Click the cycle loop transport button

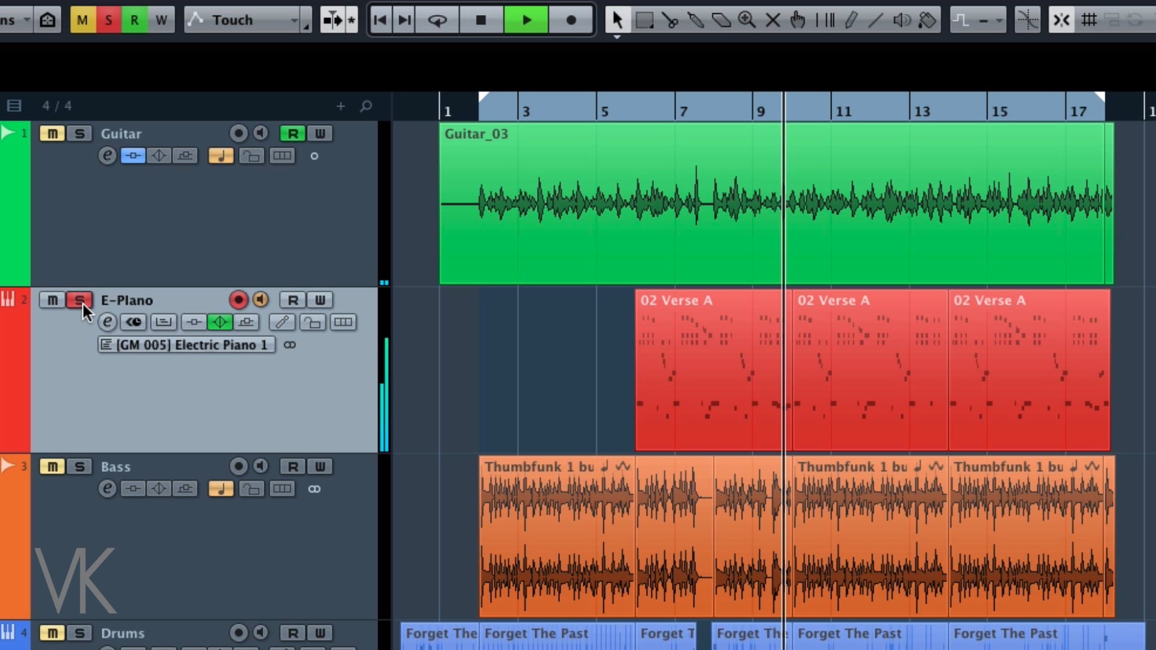pyautogui.click(x=438, y=20)
